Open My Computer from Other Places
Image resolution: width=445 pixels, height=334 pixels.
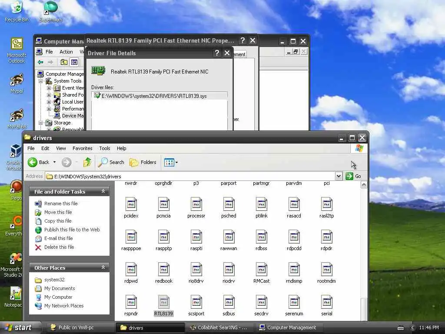58,297
